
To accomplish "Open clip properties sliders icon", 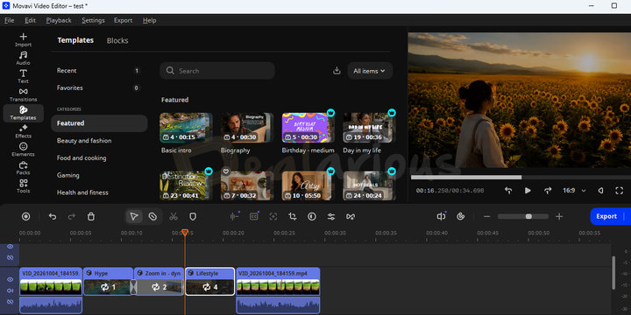I will (x=331, y=217).
